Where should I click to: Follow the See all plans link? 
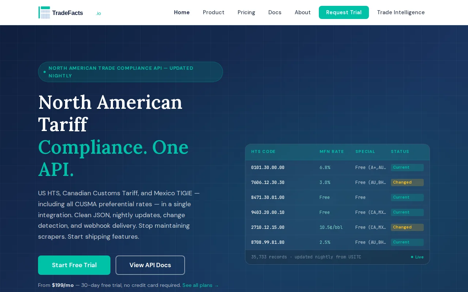click(201, 285)
